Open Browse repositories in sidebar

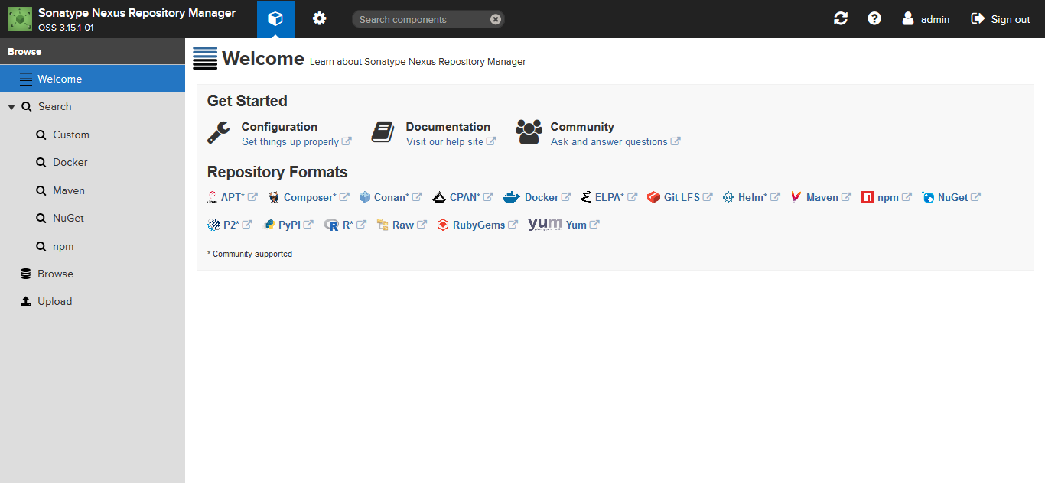click(55, 274)
